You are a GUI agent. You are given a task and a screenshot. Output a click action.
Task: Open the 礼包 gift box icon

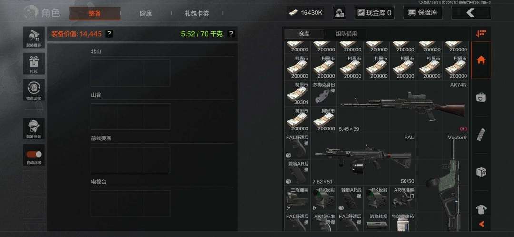coord(34,64)
